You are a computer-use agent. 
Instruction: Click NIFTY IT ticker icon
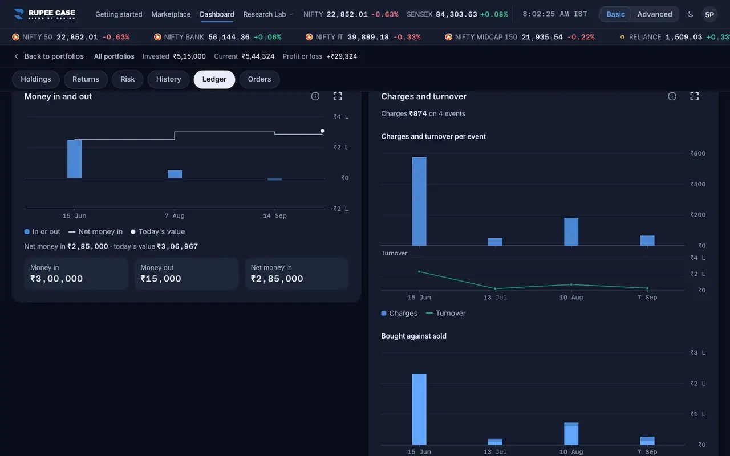click(x=309, y=37)
